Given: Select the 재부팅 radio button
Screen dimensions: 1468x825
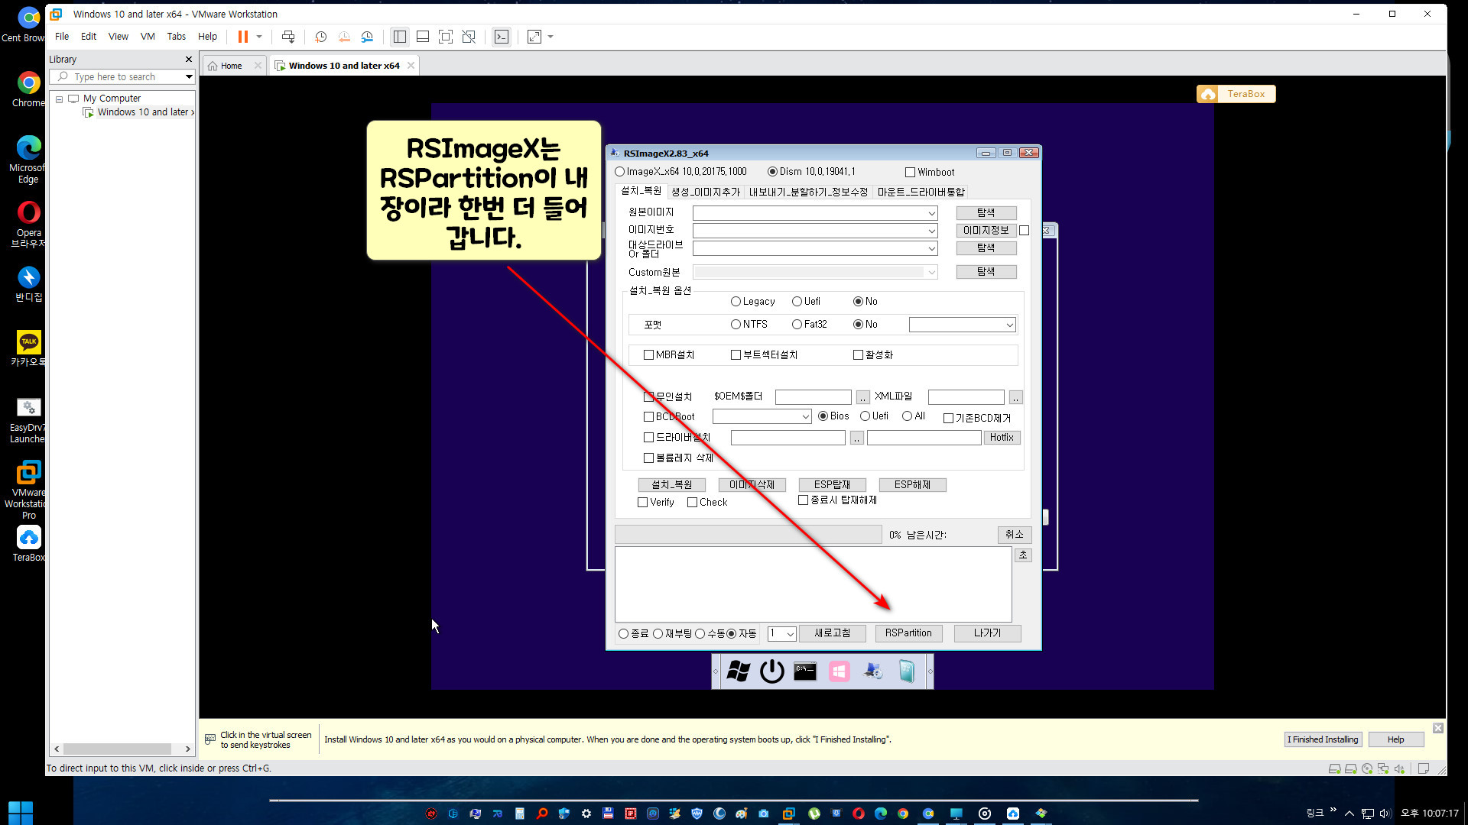Looking at the screenshot, I should tap(658, 634).
